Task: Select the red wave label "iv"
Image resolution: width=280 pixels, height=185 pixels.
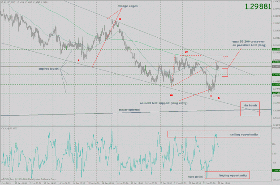Action: coord(186,52)
